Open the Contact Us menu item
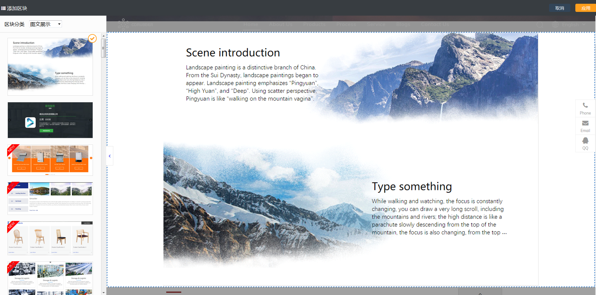 point(435,24)
